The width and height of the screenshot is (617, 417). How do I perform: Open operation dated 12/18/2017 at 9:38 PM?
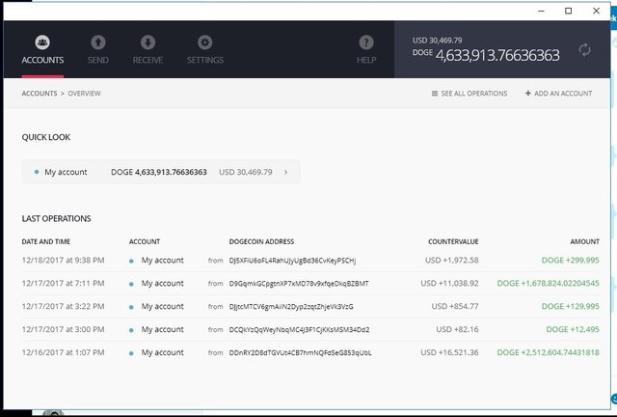(63, 260)
